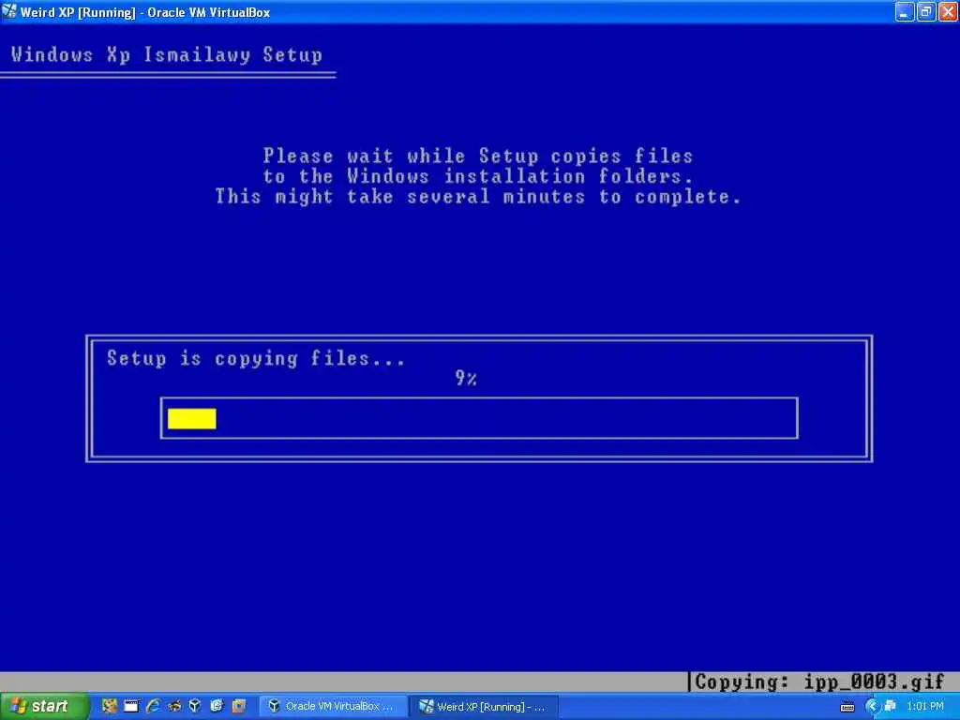This screenshot has width=960, height=720.
Task: Switch to Oracle VM VirtualBox taskbar window
Action: pyautogui.click(x=334, y=707)
